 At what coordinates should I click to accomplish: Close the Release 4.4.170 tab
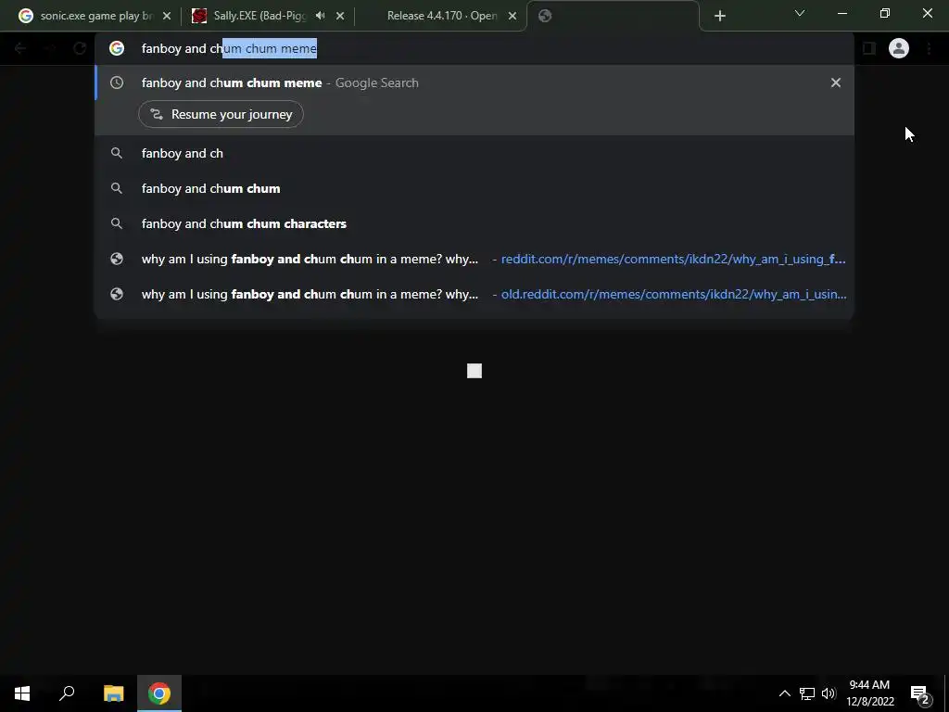point(512,17)
